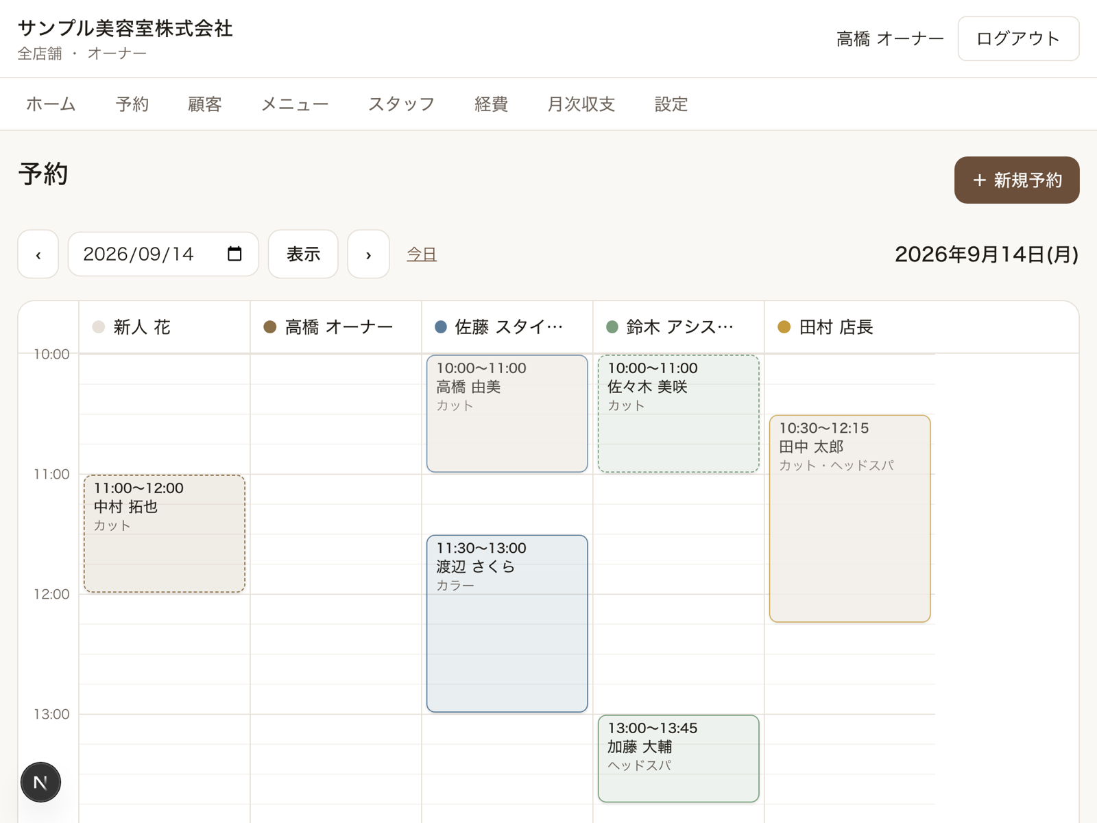Click the 2026年9月14日(月) date heading
This screenshot has width=1097, height=823.
(x=987, y=254)
